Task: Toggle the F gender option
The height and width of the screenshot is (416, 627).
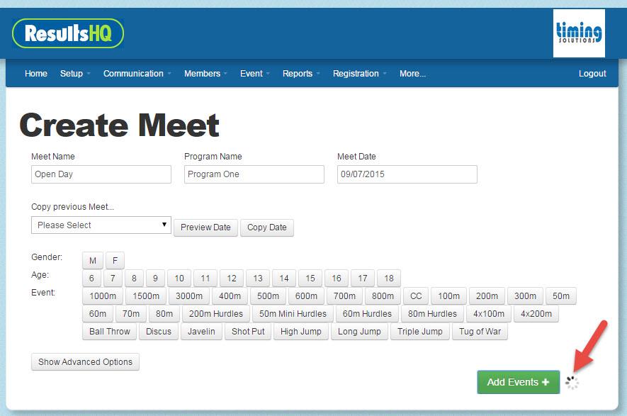Action: pyautogui.click(x=114, y=260)
